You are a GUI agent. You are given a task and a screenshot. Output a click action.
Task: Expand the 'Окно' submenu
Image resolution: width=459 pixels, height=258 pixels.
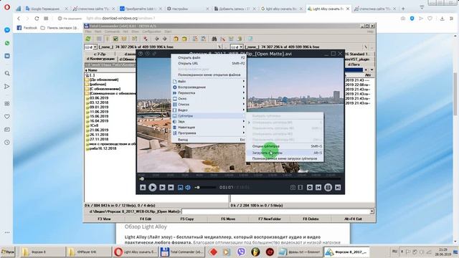coord(209,99)
